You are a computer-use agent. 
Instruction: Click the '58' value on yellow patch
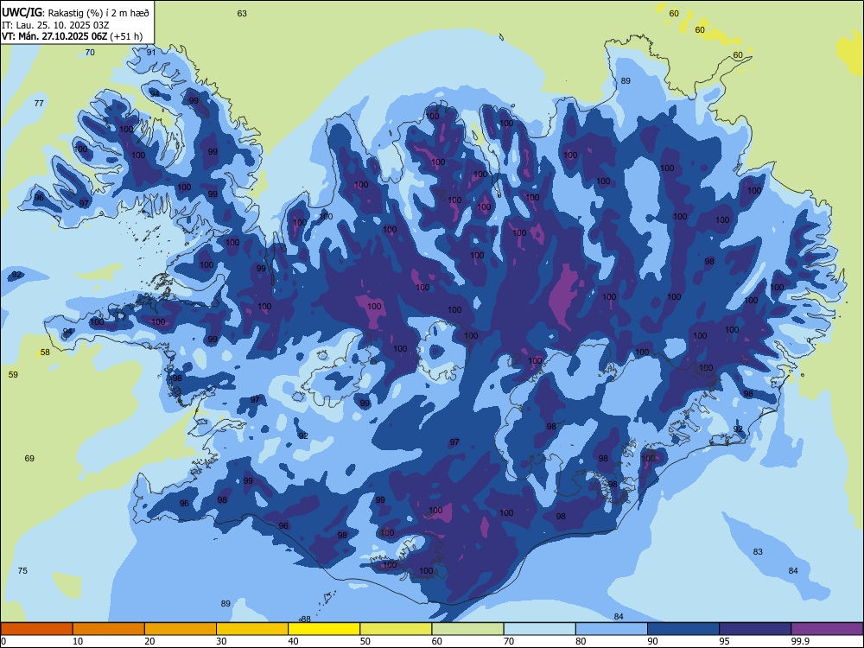(x=45, y=352)
